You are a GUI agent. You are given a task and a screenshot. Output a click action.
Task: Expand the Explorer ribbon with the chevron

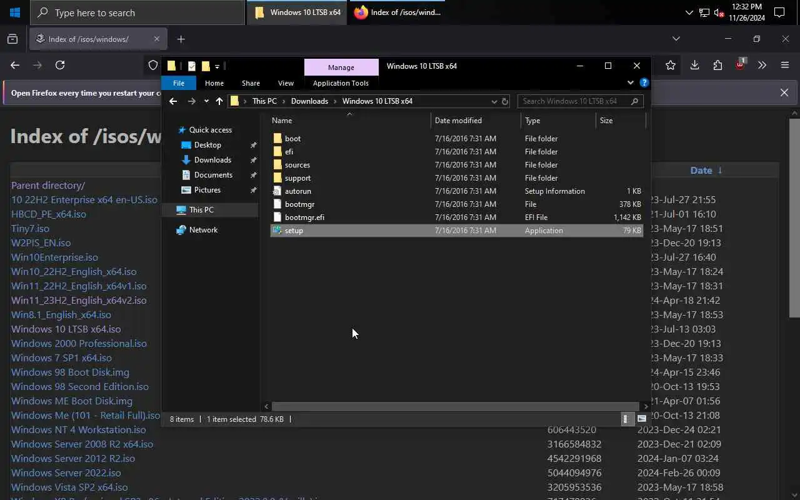(x=630, y=82)
